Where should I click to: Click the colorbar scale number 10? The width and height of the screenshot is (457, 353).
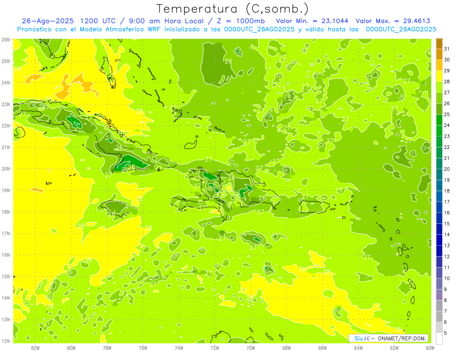(x=447, y=278)
